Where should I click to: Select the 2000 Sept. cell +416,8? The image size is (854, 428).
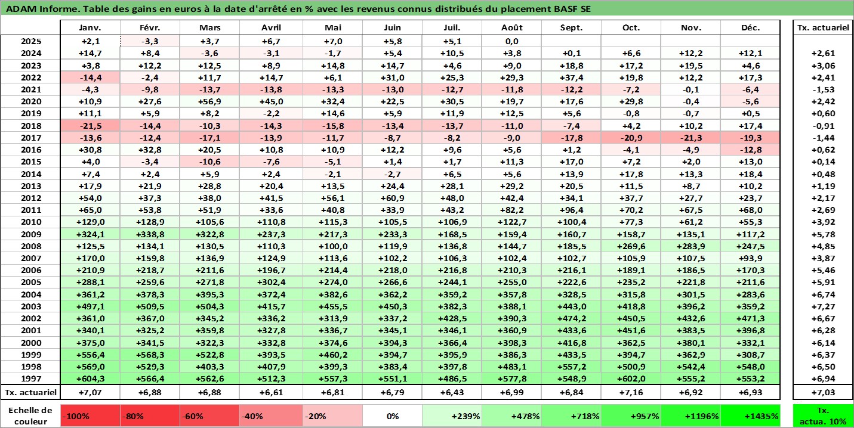pos(571,343)
